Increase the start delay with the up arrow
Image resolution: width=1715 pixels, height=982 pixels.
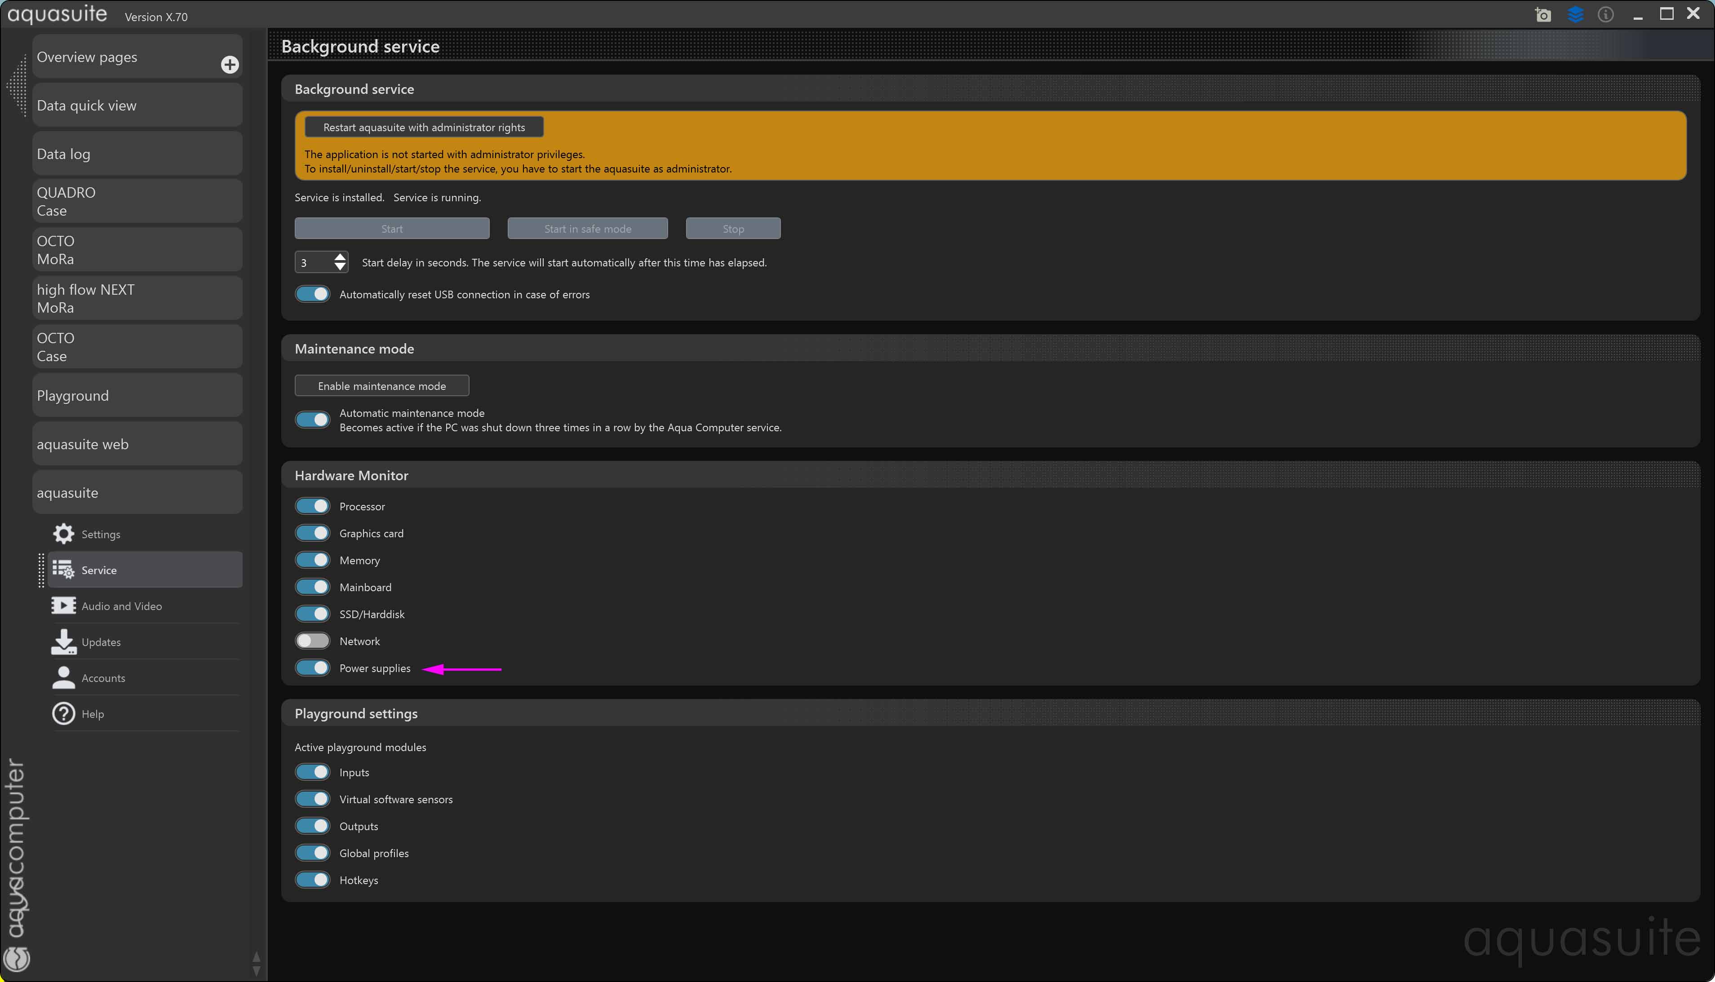(340, 257)
